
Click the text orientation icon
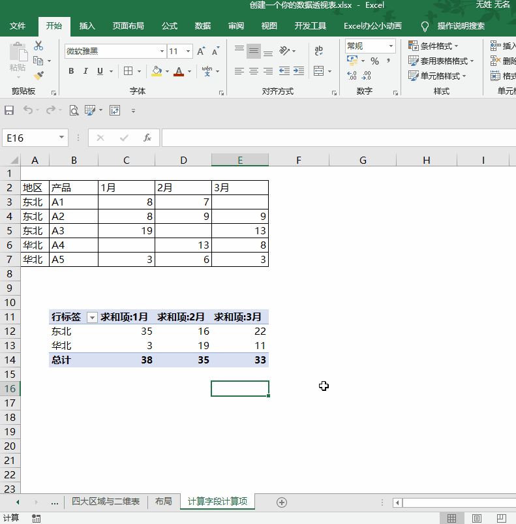(284, 51)
